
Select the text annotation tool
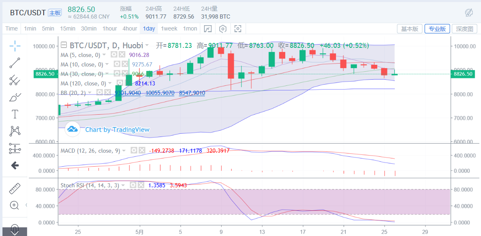(15, 114)
